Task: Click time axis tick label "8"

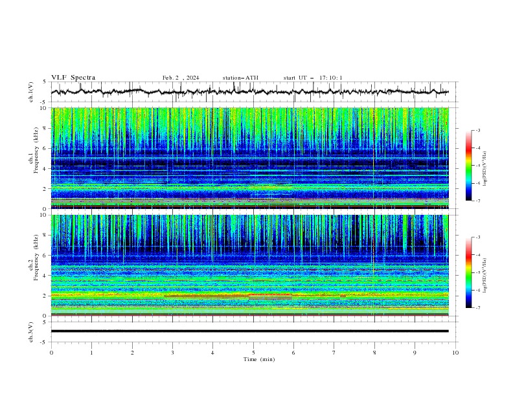Action: click(x=374, y=353)
